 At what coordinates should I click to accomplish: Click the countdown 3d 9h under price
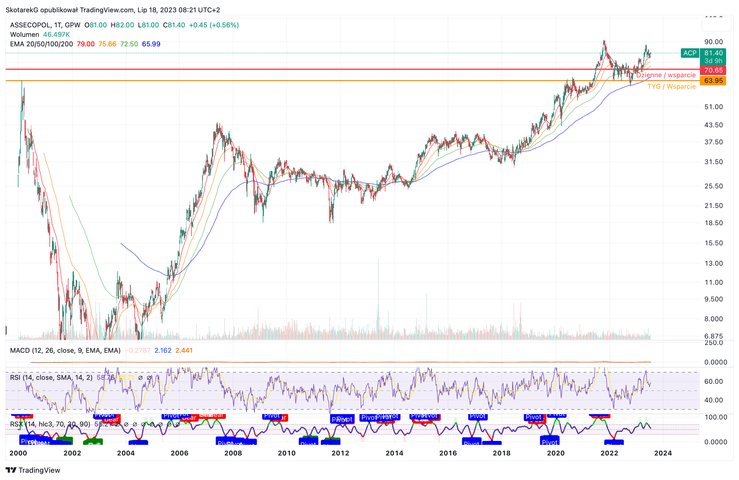coord(713,61)
